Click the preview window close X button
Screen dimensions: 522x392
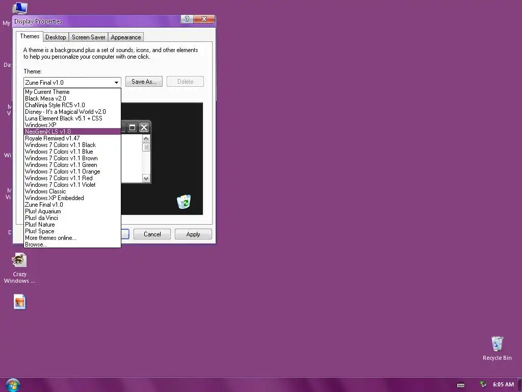(144, 127)
